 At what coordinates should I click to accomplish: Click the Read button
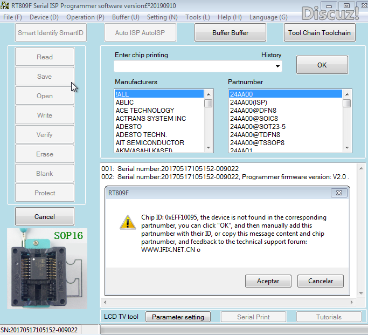point(45,57)
